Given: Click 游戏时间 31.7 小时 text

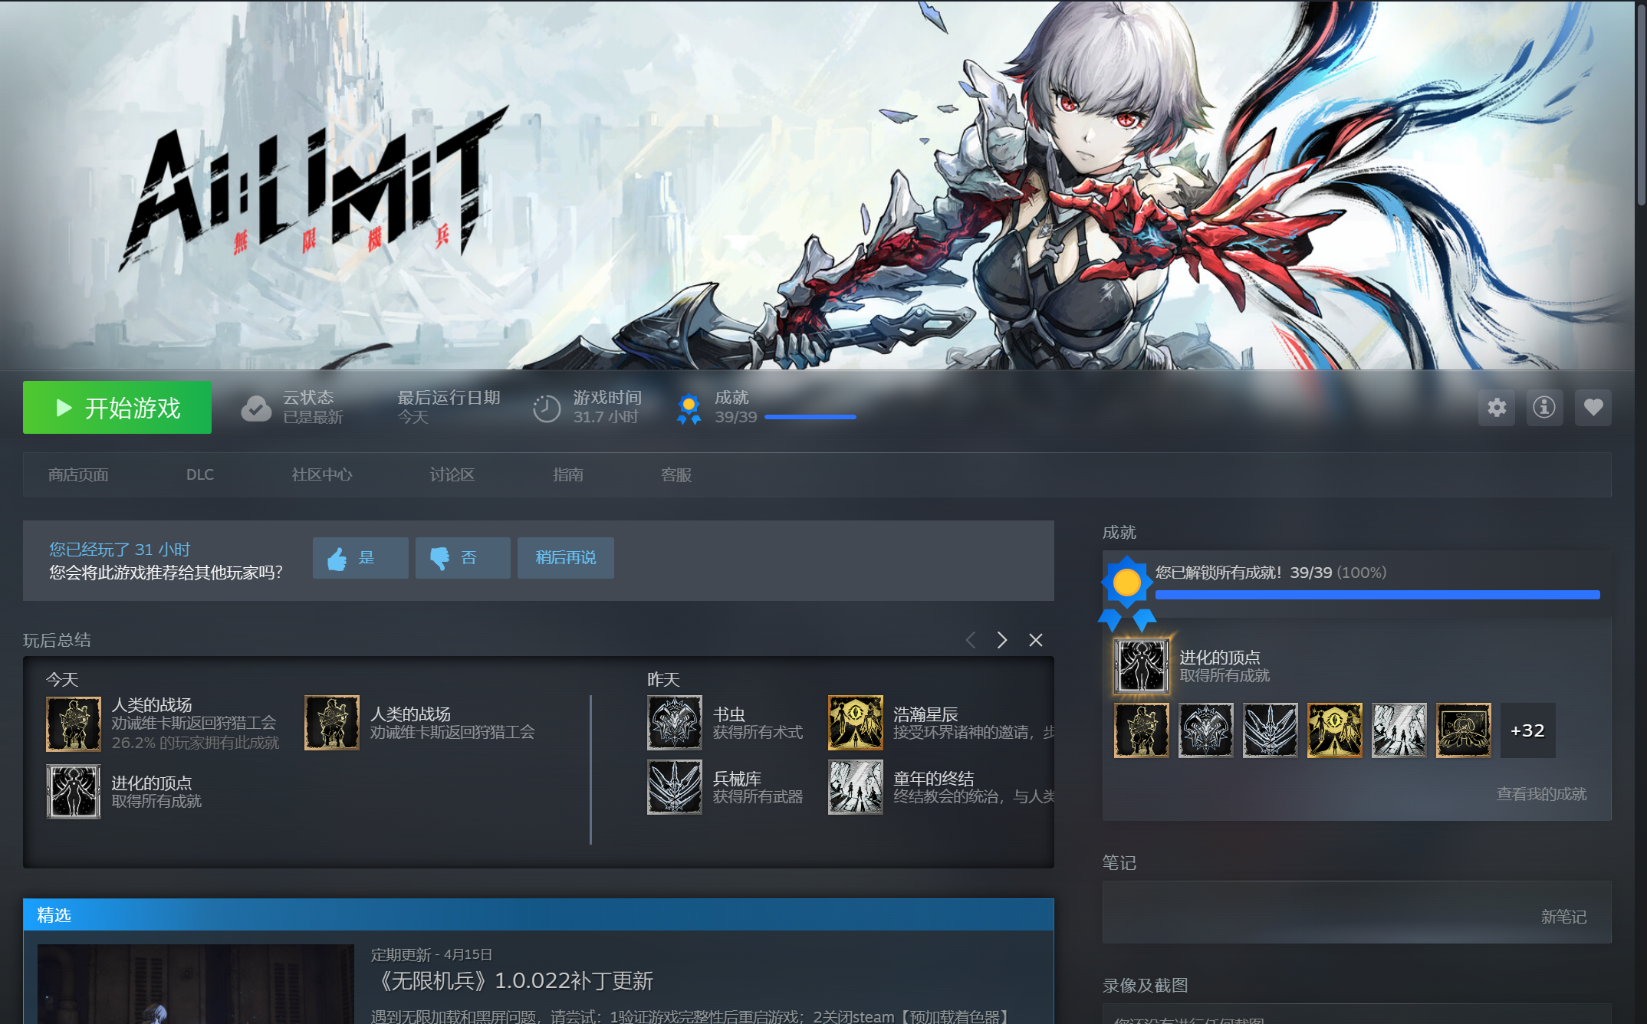Looking at the screenshot, I should click(607, 407).
